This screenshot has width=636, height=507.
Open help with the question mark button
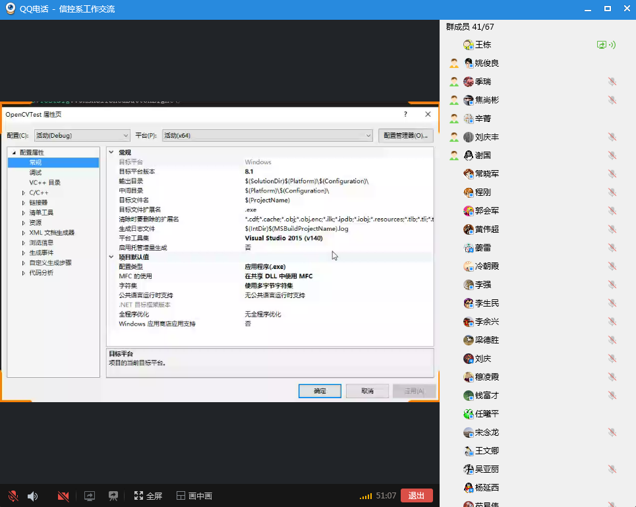[x=405, y=114]
